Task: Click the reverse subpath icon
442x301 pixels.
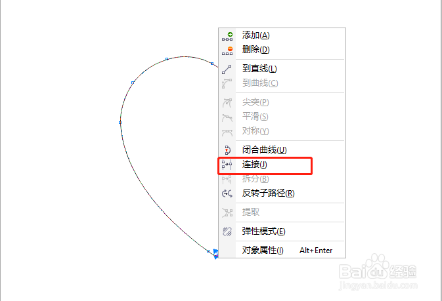Action: 227,193
